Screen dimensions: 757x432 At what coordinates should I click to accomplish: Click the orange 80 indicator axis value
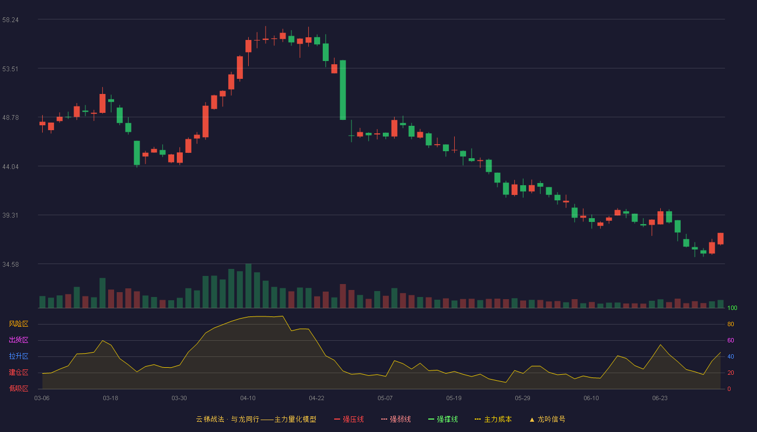click(731, 324)
